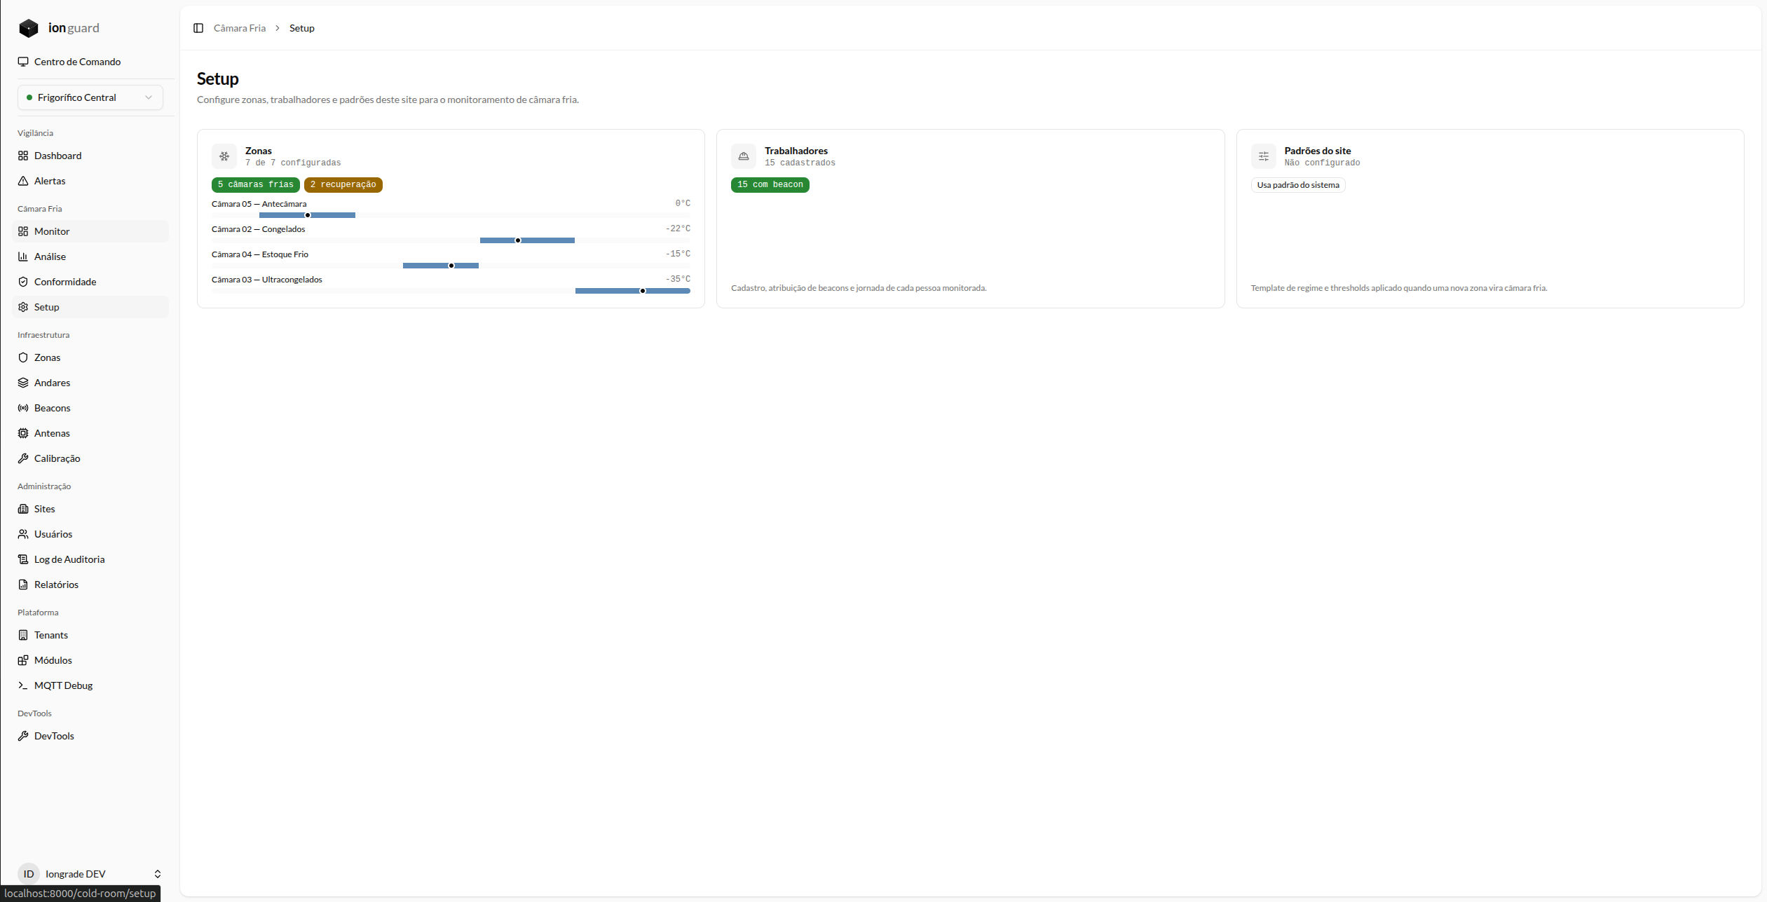Screen dimensions: 1767x902
Task: Click the Usa padrão do sistema badge
Action: [1298, 185]
